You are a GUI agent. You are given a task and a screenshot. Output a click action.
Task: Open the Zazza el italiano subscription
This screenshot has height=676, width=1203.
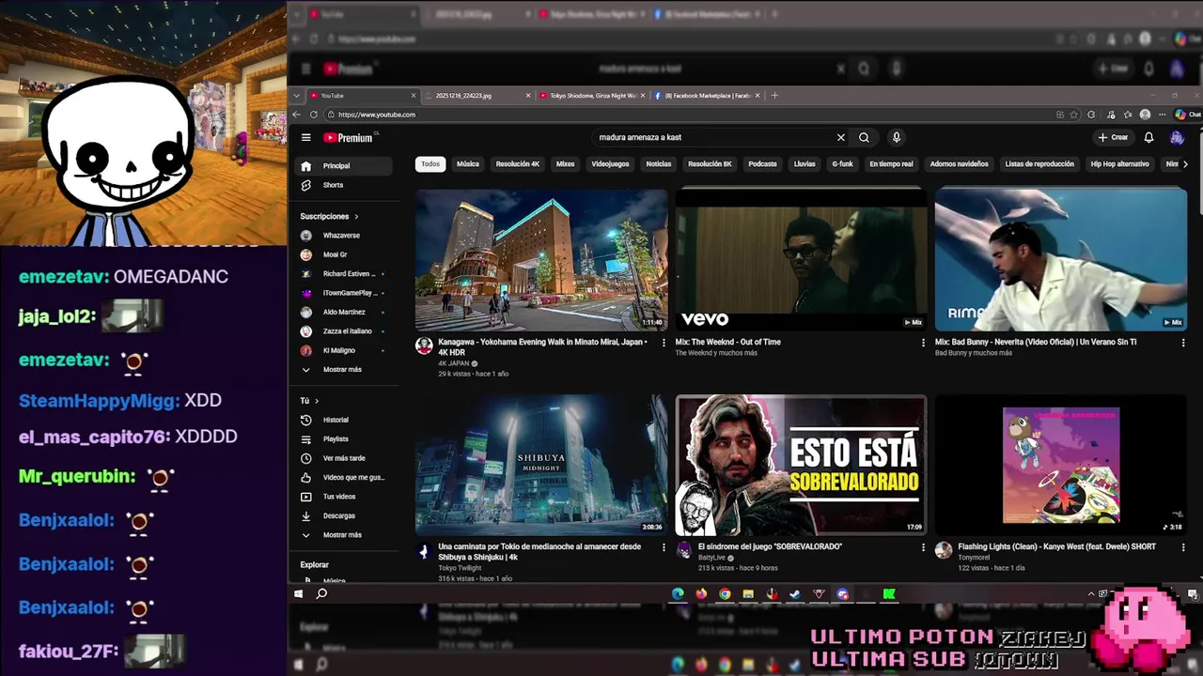pyautogui.click(x=345, y=330)
